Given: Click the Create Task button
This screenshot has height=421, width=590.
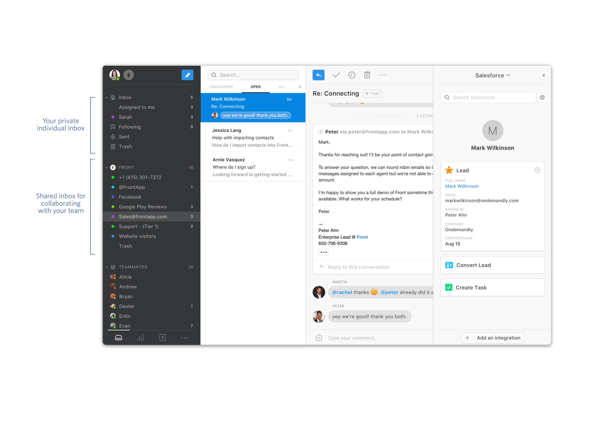Looking at the screenshot, I should (x=493, y=287).
